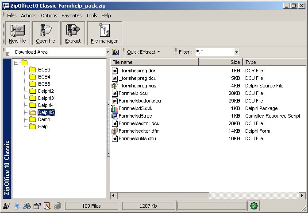Click the folder search icon beside the Download Area dropdown

(x=115, y=52)
